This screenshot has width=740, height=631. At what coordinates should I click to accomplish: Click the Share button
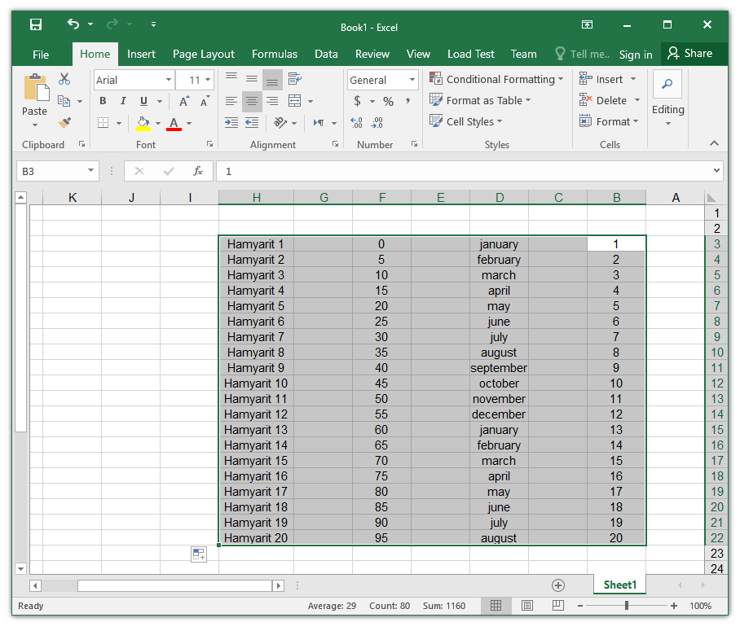click(x=690, y=53)
